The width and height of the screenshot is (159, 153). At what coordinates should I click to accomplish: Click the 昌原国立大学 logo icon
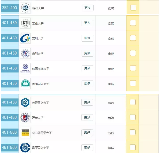pos(25,148)
